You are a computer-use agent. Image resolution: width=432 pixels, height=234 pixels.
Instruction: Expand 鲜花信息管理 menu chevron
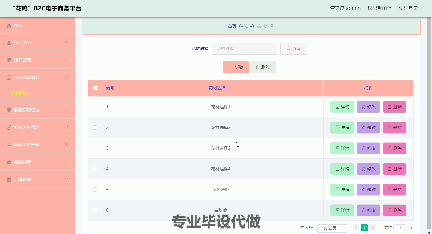(x=67, y=109)
